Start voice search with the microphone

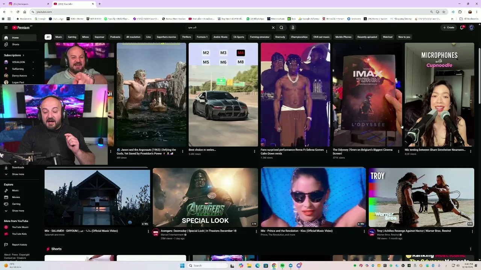tap(293, 27)
